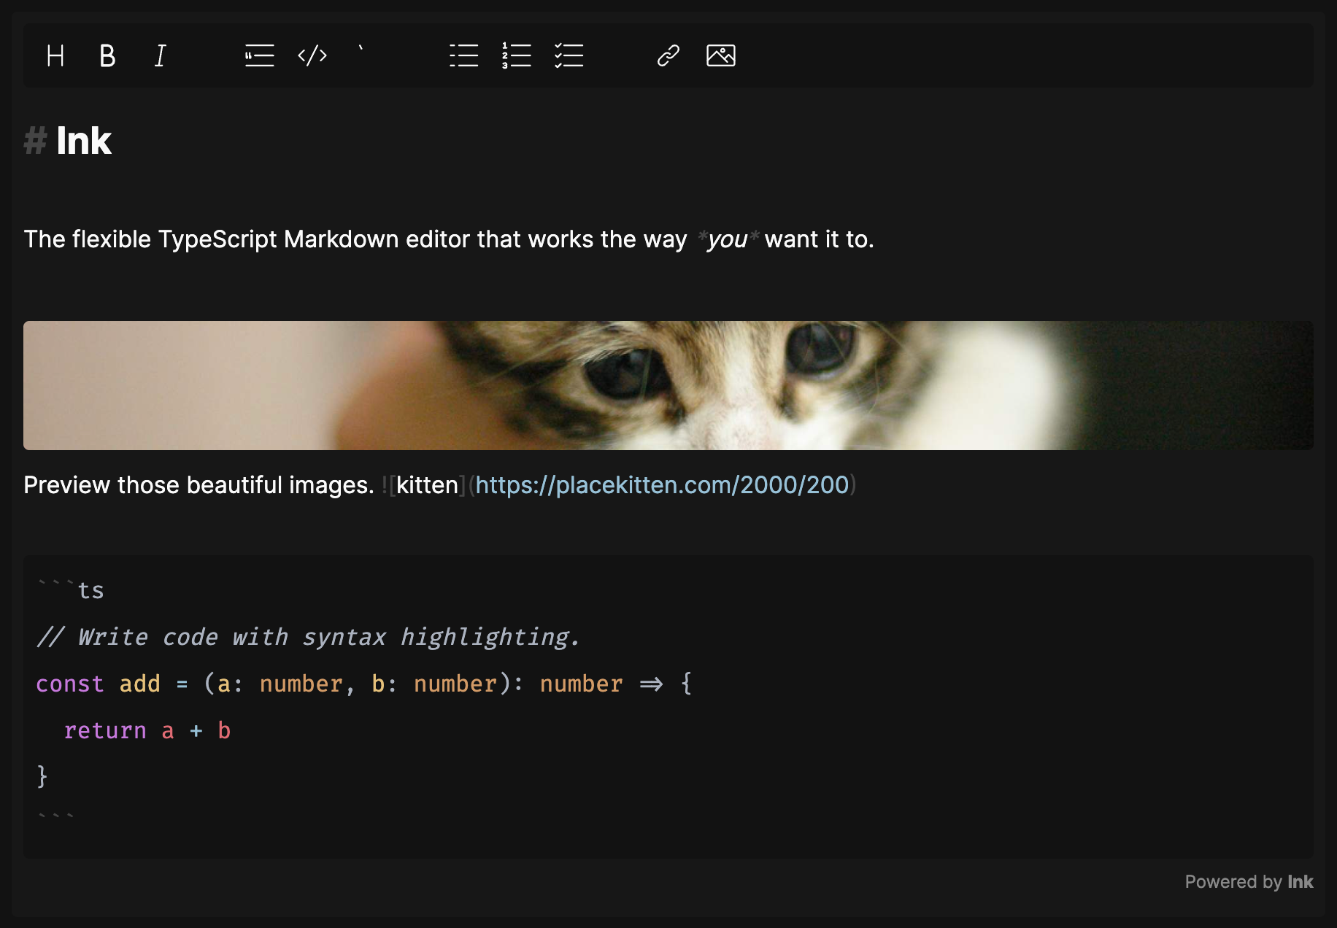Insert an image
1337x928 pixels.
coord(721,55)
